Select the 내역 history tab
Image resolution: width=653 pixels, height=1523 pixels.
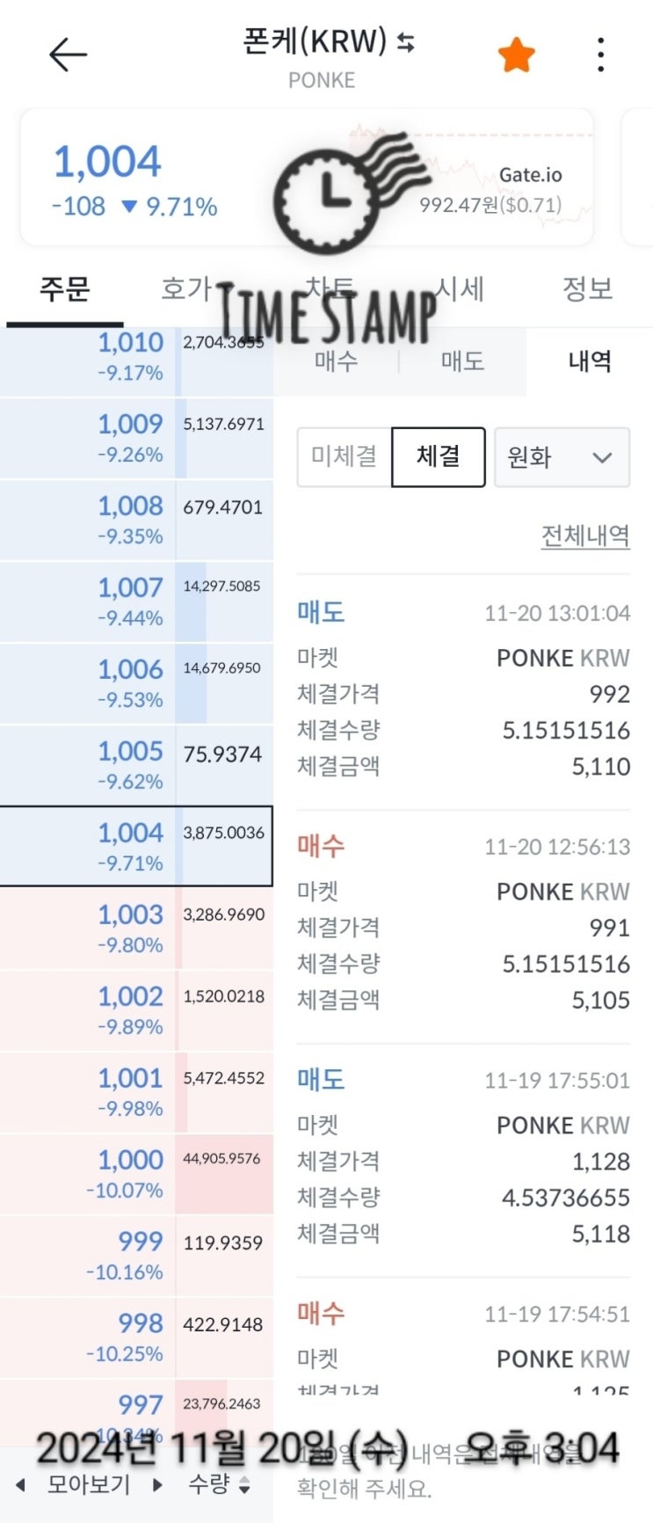589,361
